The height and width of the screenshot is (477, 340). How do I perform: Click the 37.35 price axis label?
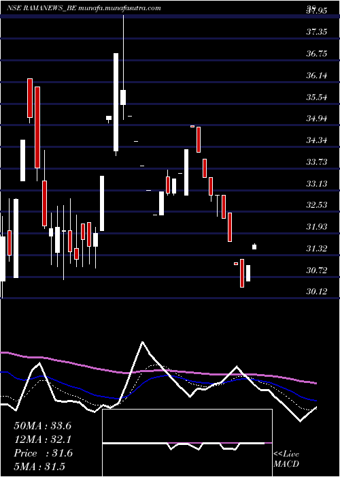[x=317, y=32]
